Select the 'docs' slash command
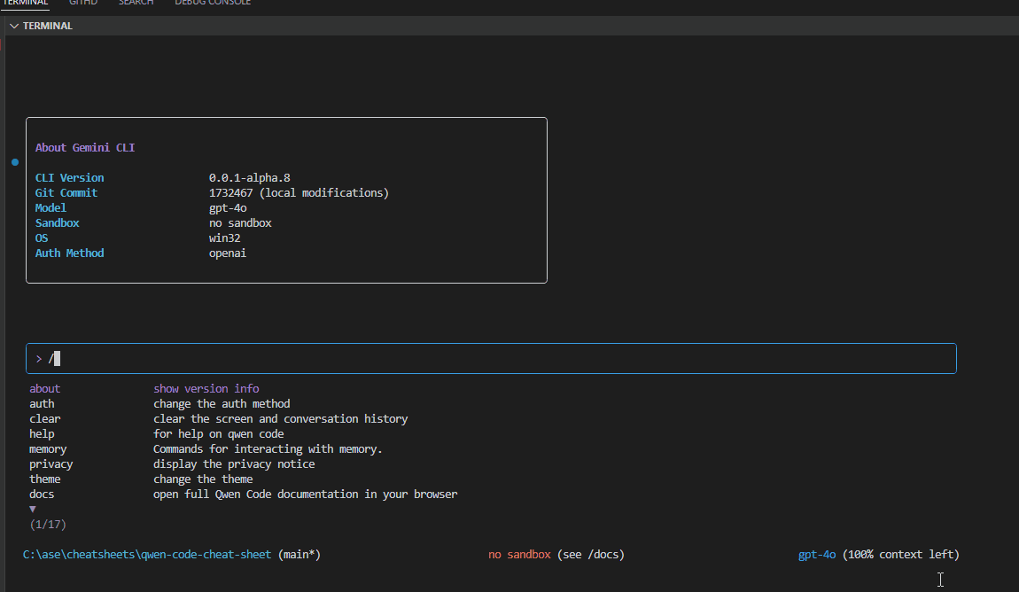 (x=42, y=494)
